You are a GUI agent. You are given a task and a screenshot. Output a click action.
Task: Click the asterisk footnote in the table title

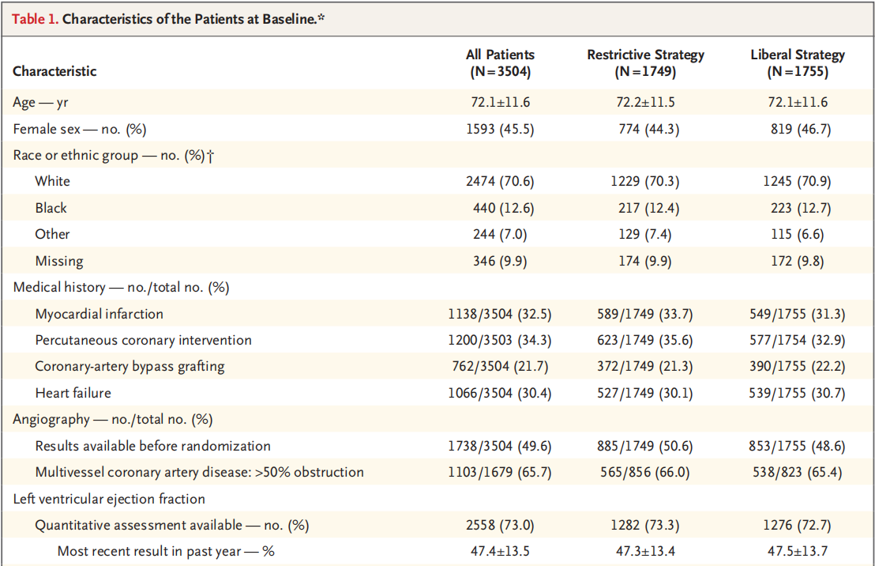(x=321, y=17)
